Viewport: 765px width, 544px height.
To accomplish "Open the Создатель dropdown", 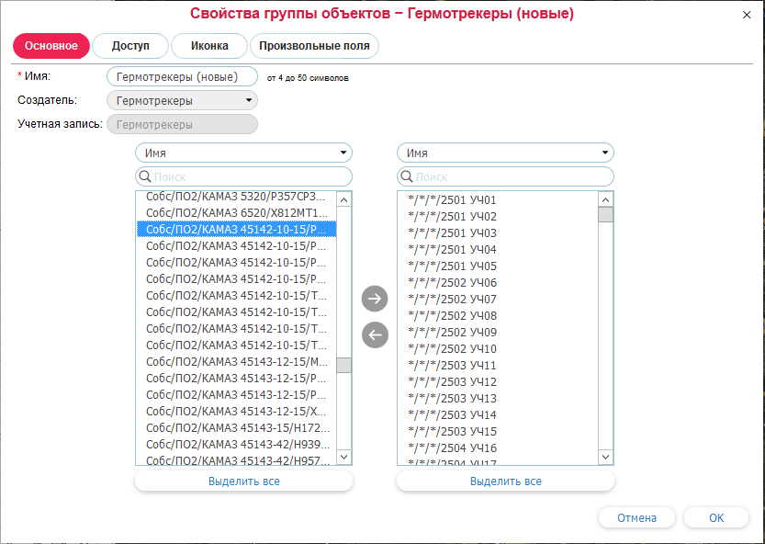I will click(x=182, y=100).
